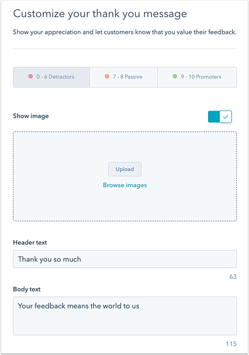Click the orange Passive dot icon
The image size is (249, 355).
107,76
